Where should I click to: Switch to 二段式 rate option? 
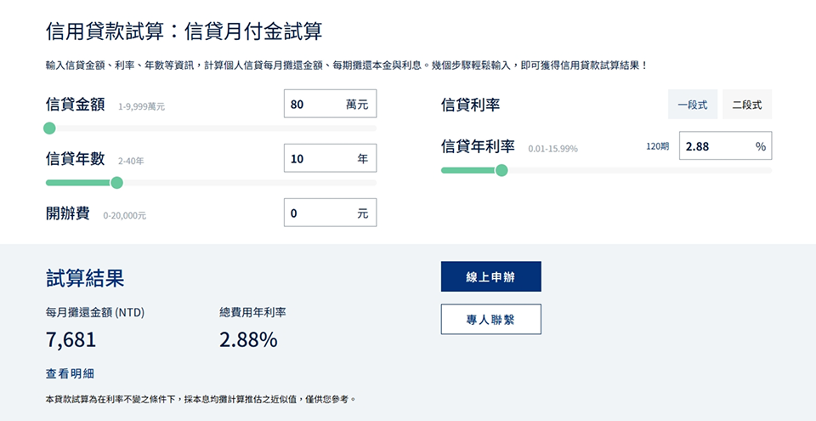pos(747,105)
